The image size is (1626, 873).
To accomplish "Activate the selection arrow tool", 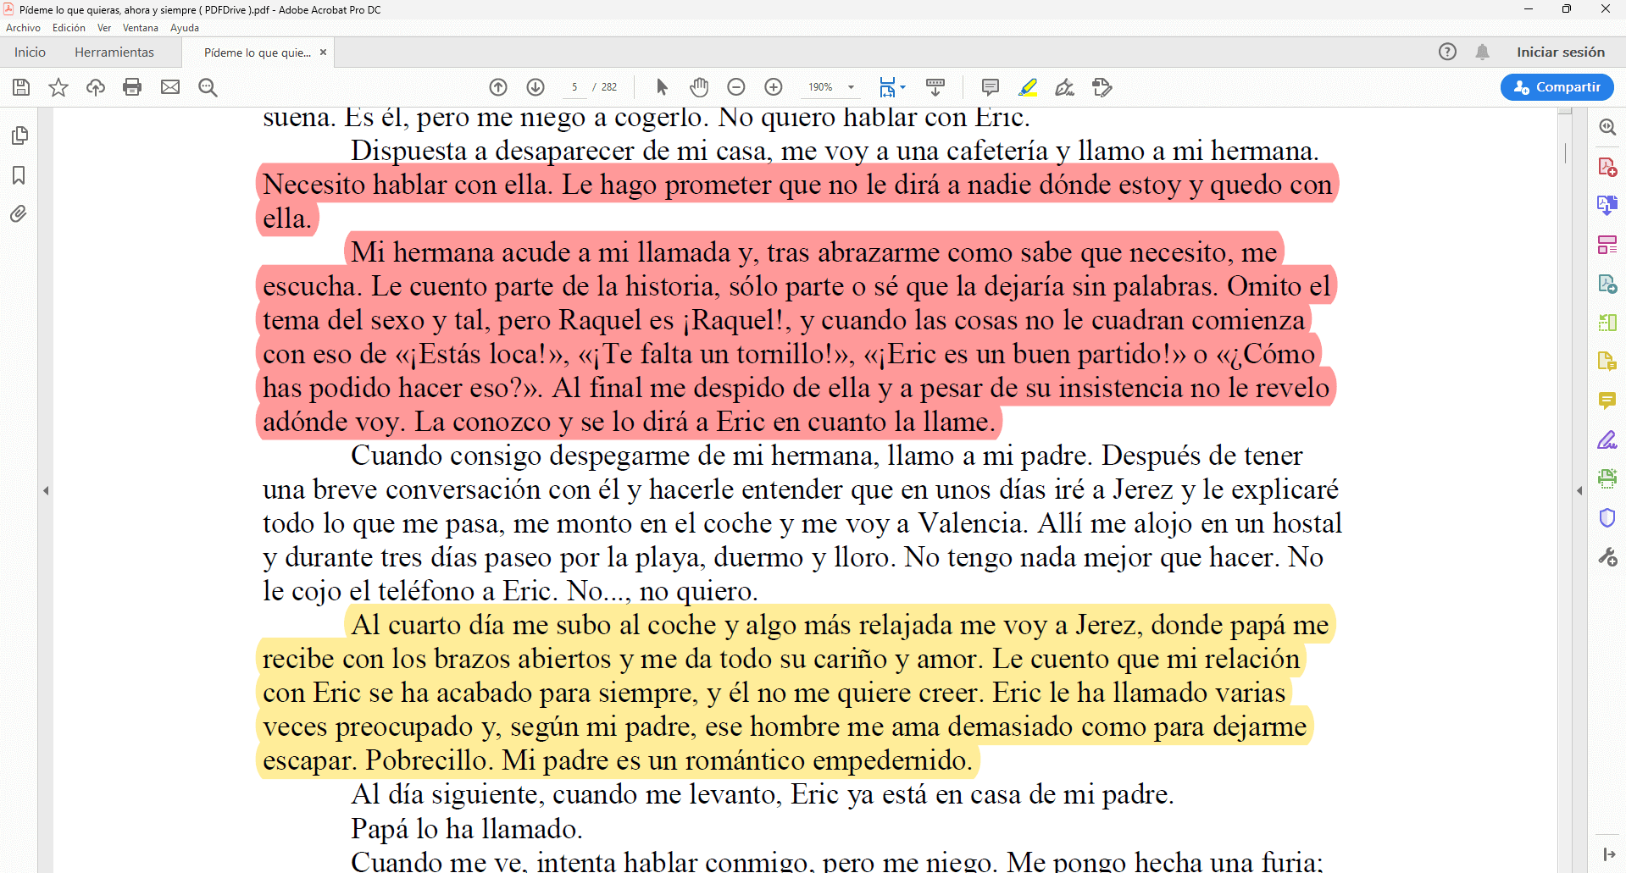I will (x=662, y=87).
